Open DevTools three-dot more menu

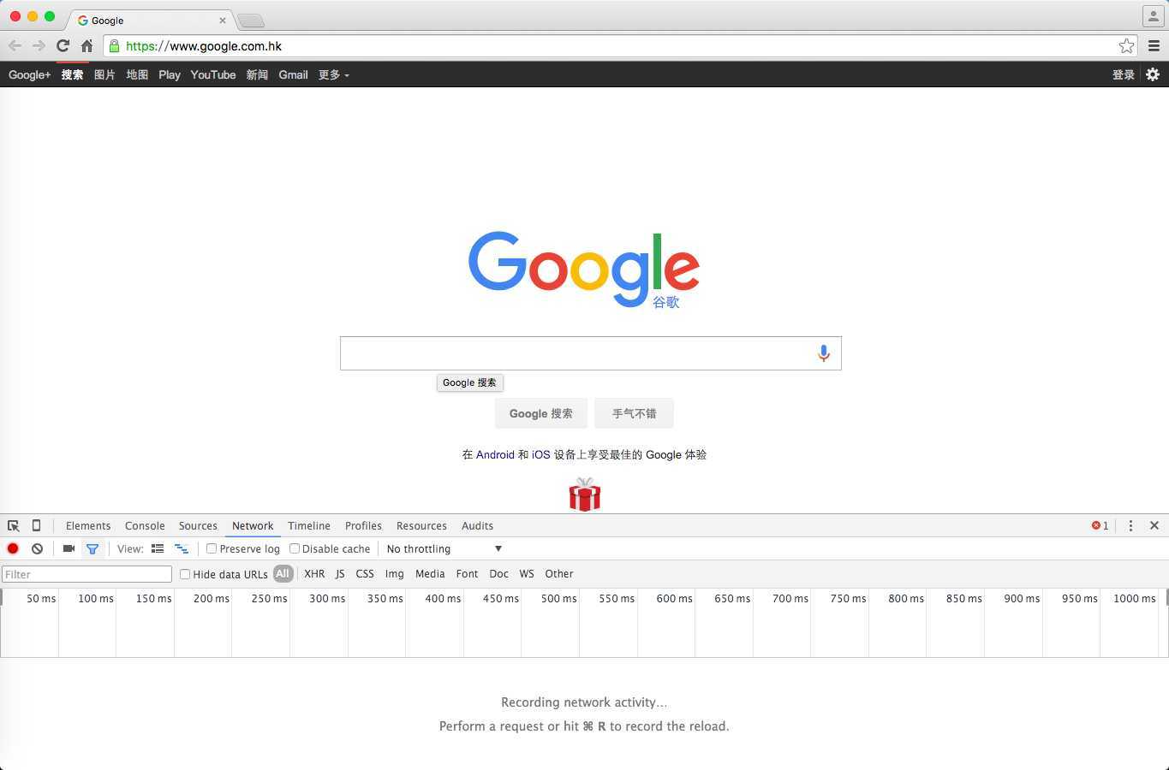[x=1130, y=525]
